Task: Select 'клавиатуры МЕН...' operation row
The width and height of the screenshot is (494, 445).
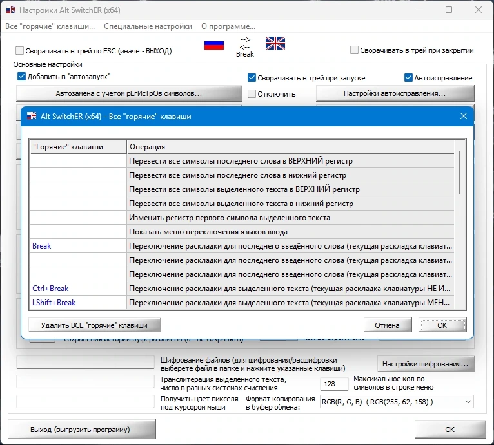Action: pyautogui.click(x=290, y=303)
